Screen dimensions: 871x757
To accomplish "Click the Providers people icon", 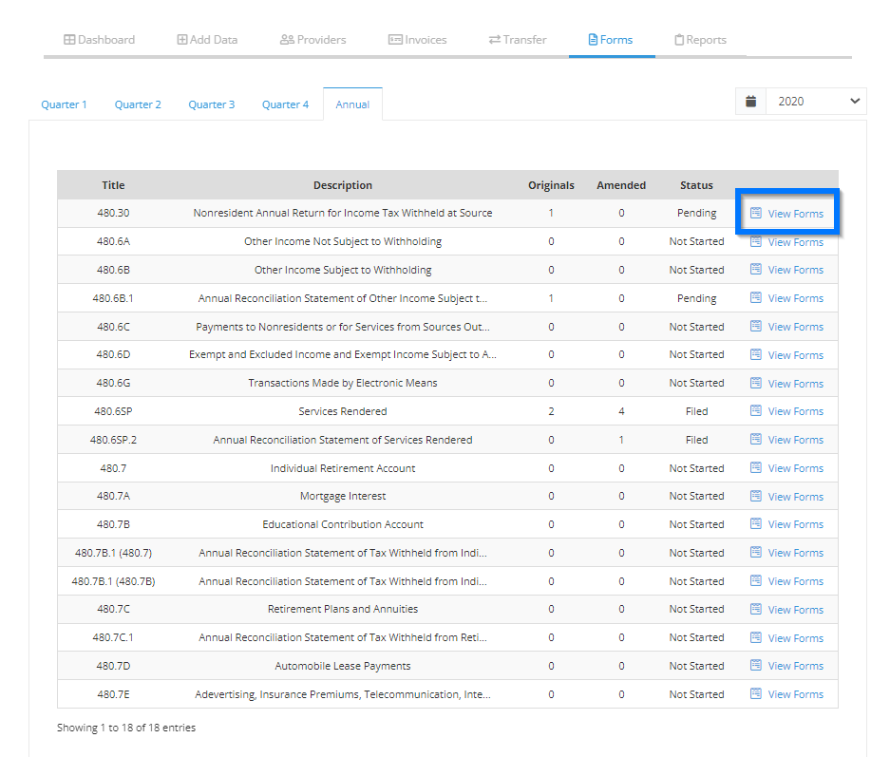I will [287, 40].
